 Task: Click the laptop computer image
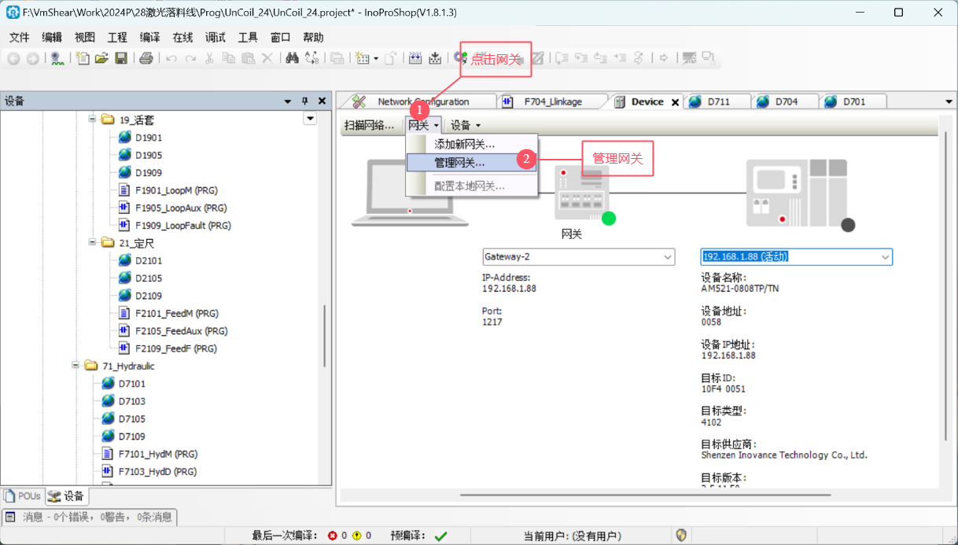pyautogui.click(x=408, y=193)
